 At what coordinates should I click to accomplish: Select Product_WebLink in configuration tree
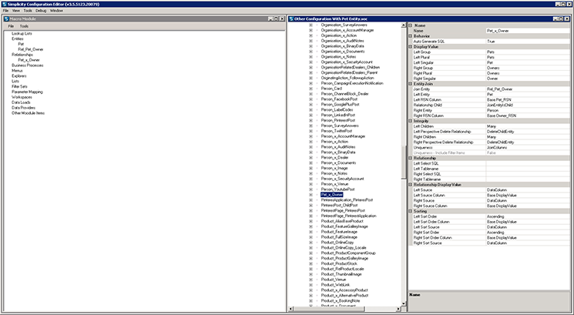click(335, 285)
